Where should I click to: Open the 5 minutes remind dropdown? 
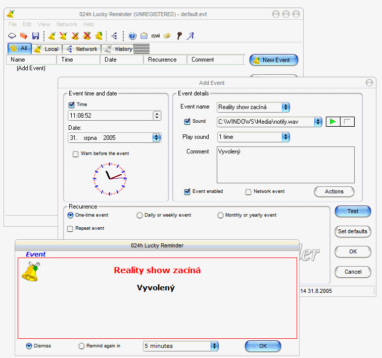coord(214,346)
